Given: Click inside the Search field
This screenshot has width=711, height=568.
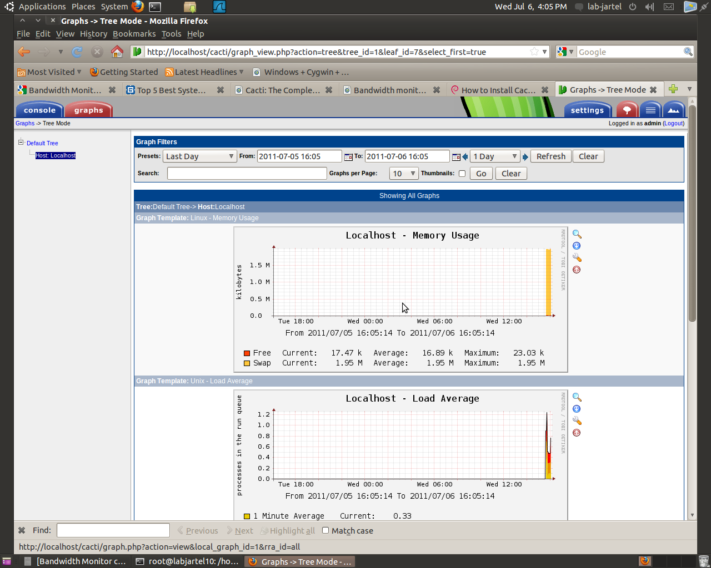Looking at the screenshot, I should point(247,173).
